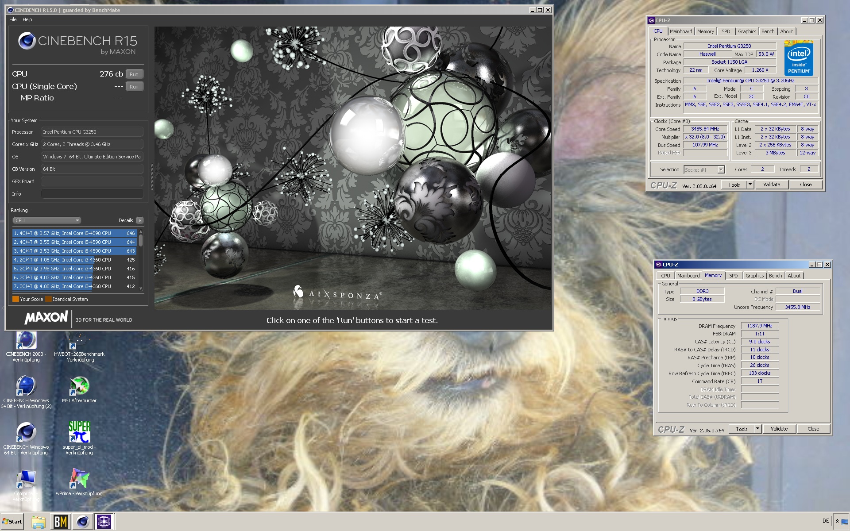Open Bench tab in top CPU-Z window
850x531 pixels.
(x=768, y=31)
